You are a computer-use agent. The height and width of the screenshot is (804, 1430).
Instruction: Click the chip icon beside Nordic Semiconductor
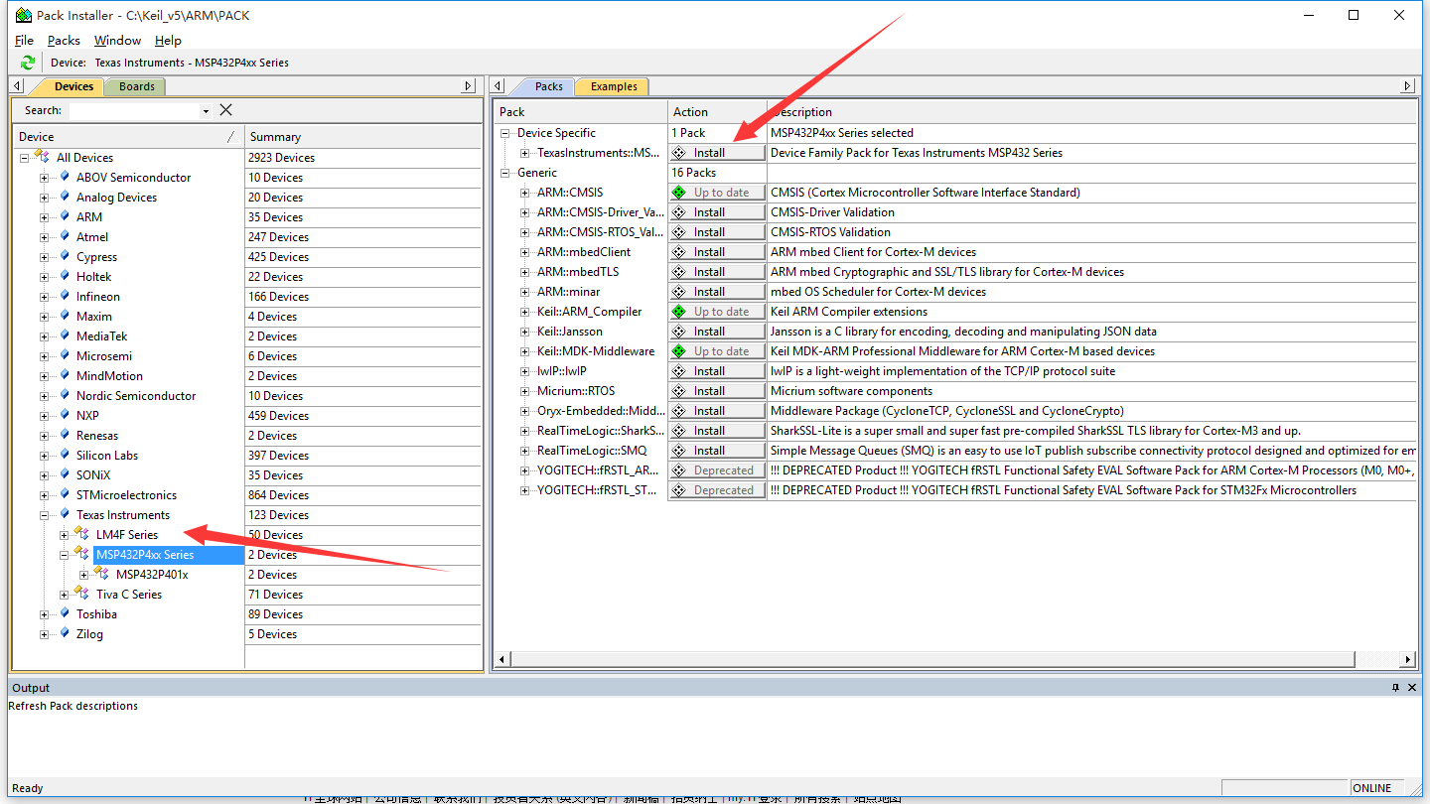(x=65, y=395)
